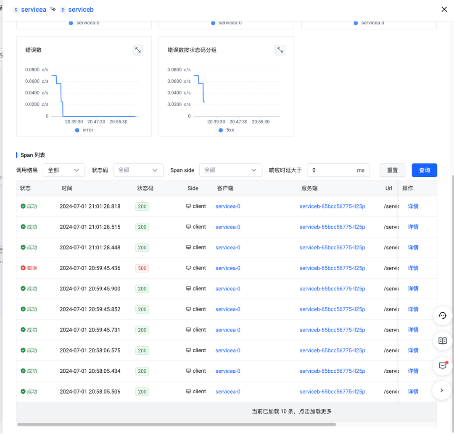Image resolution: width=454 pixels, height=434 pixels.
Task: Open the 调用结果 dropdown
Action: click(x=63, y=170)
